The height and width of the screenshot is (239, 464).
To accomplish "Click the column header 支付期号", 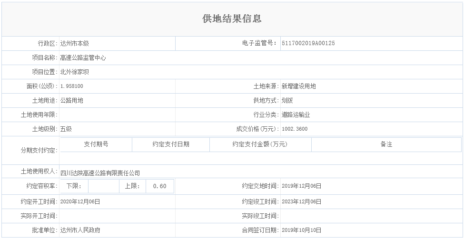I will coord(96,144).
